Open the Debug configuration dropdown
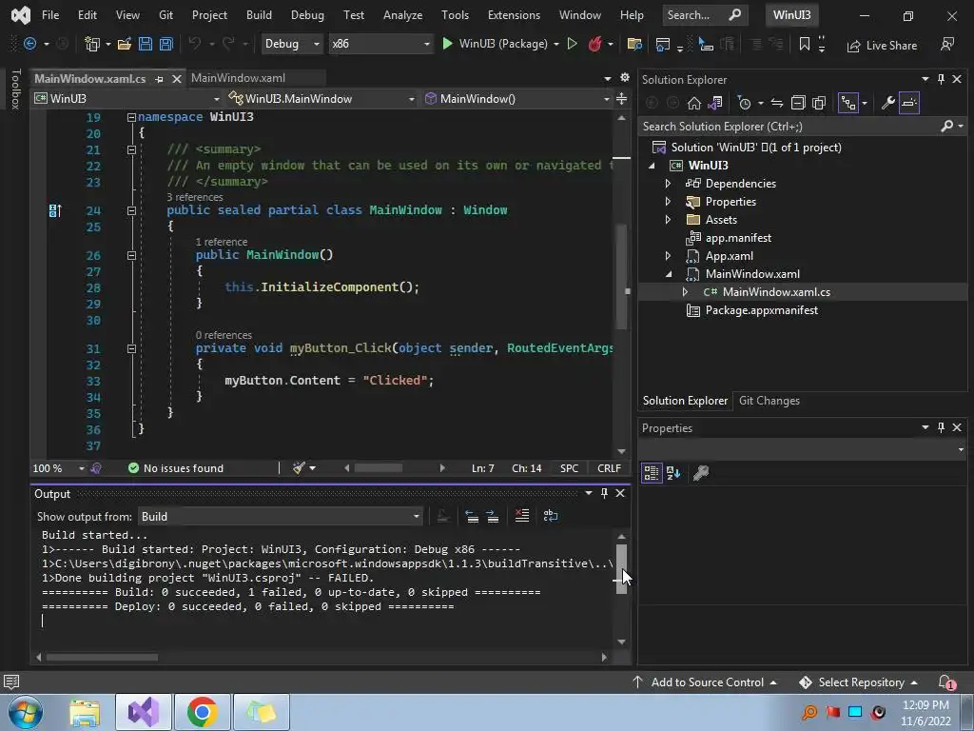Viewport: 974px width, 731px height. [x=291, y=44]
